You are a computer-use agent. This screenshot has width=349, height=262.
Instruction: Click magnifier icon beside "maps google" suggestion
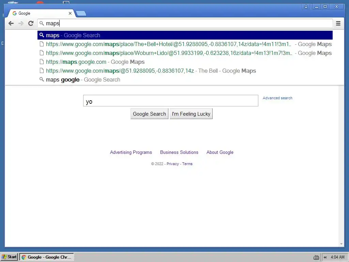pyautogui.click(x=42, y=79)
